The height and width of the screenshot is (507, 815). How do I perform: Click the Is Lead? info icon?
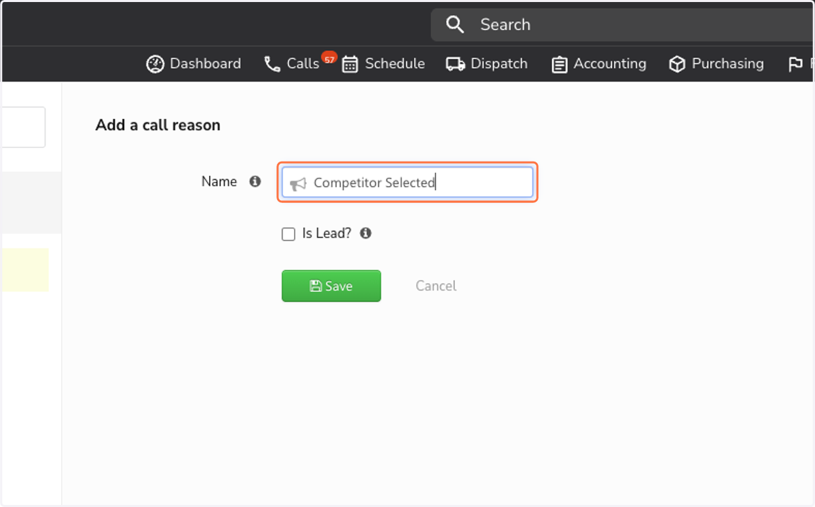(366, 233)
